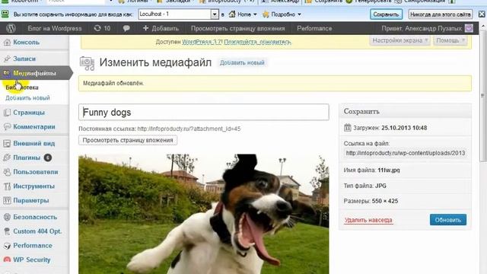Click the Пользователи users icon
This screenshot has width=487, height=274.
click(x=7, y=172)
